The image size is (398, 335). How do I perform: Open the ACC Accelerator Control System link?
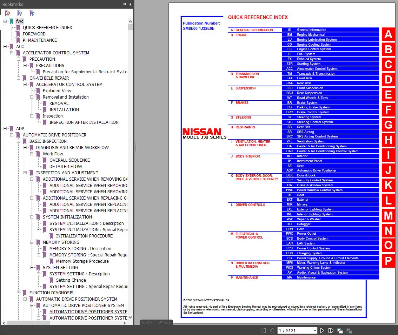point(330,68)
